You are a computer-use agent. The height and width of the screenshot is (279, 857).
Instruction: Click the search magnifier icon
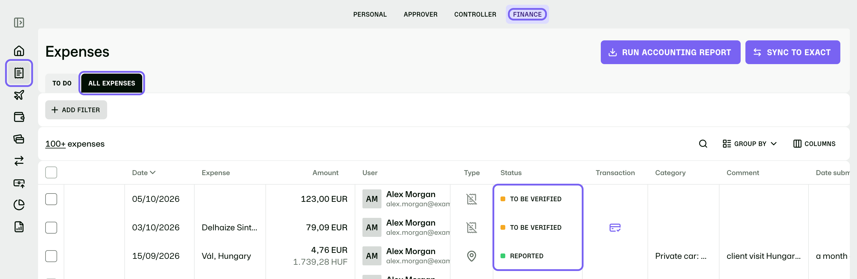703,144
